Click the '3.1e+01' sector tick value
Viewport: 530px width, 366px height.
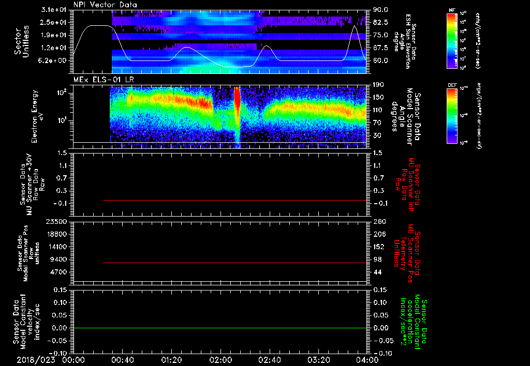(53, 10)
